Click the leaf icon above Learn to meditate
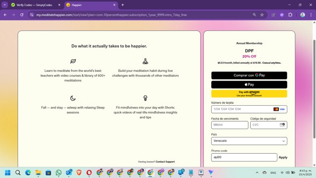Screen dimensions: 316x178 [73, 61]
